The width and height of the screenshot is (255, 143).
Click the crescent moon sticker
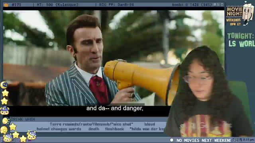pyautogui.click(x=4, y=85)
